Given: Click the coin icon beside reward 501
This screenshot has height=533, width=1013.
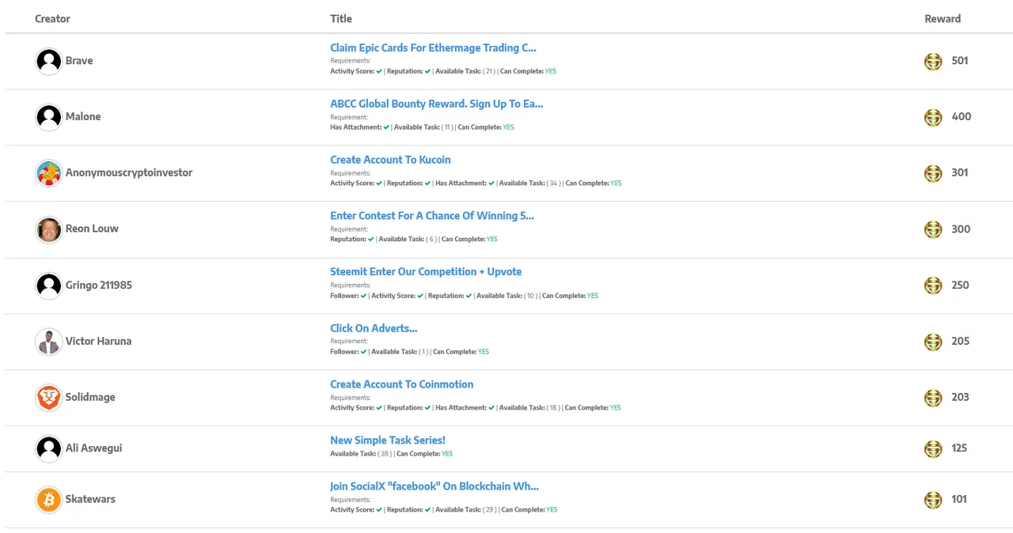Looking at the screenshot, I should [934, 61].
